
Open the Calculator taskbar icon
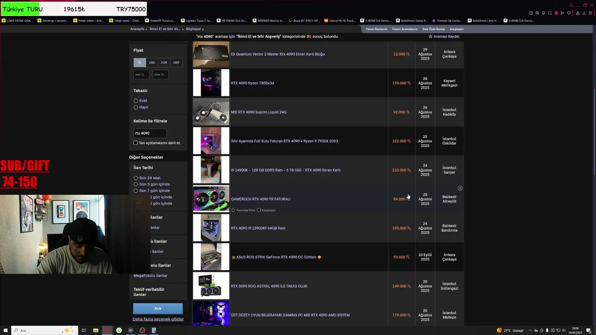click(x=154, y=330)
